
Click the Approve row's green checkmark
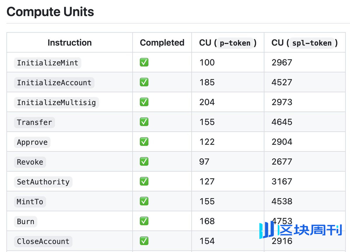(144, 142)
